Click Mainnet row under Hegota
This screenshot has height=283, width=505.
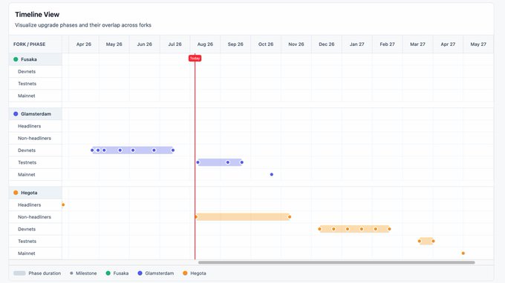coord(36,253)
